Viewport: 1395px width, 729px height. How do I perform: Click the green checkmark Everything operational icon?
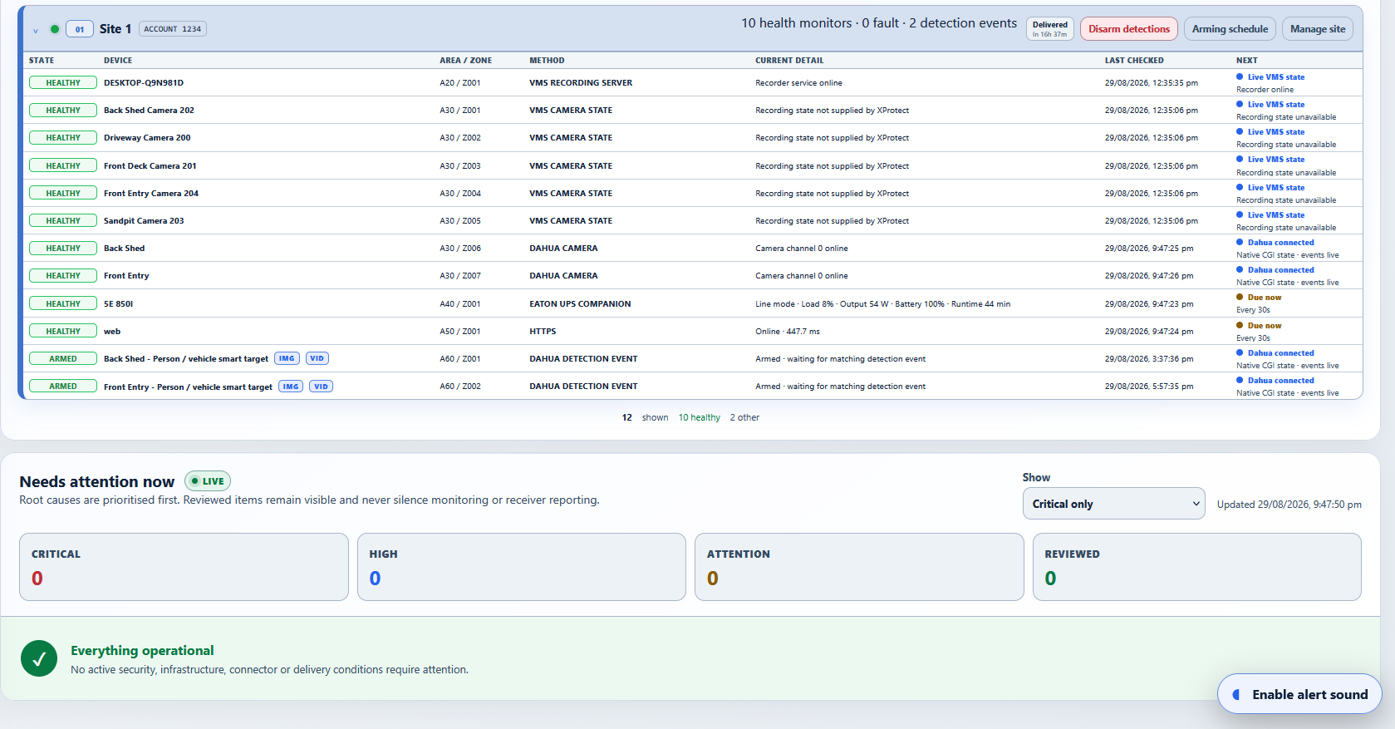39,659
